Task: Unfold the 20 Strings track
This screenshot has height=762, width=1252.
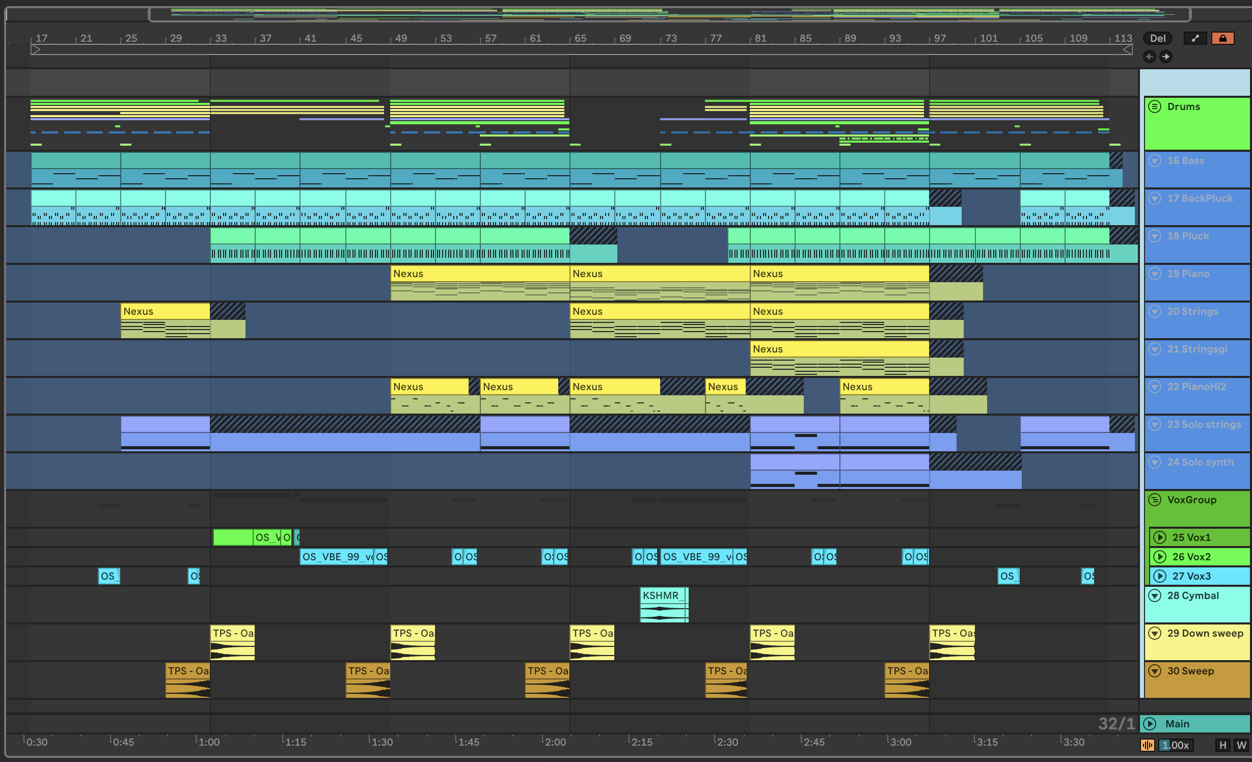Action: 1155,311
